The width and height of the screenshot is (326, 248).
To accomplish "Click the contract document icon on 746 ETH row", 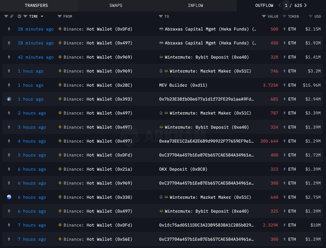I will point(161,71).
